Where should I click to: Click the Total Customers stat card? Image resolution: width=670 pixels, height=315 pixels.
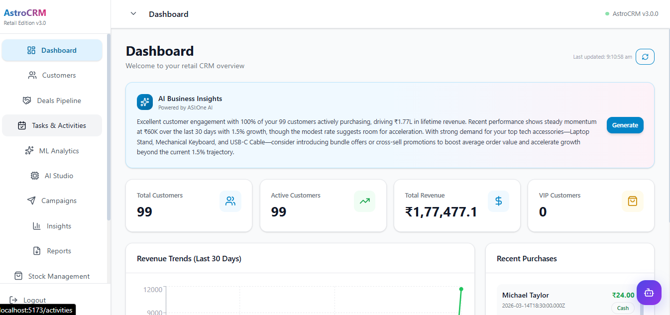[x=189, y=206]
